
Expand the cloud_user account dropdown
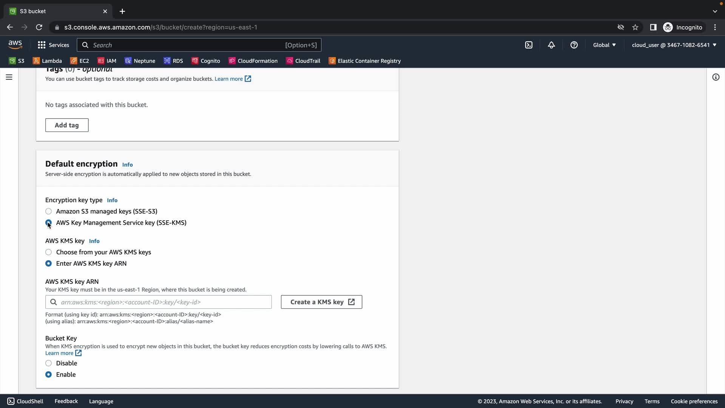coord(674,45)
